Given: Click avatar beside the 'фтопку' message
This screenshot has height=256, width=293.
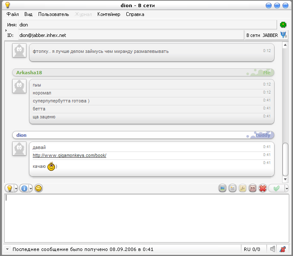Looking at the screenshot, I should click(19, 50).
